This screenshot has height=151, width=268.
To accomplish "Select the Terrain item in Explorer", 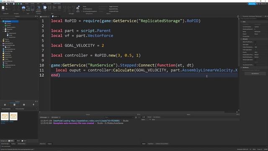I will (x=9, y=25).
